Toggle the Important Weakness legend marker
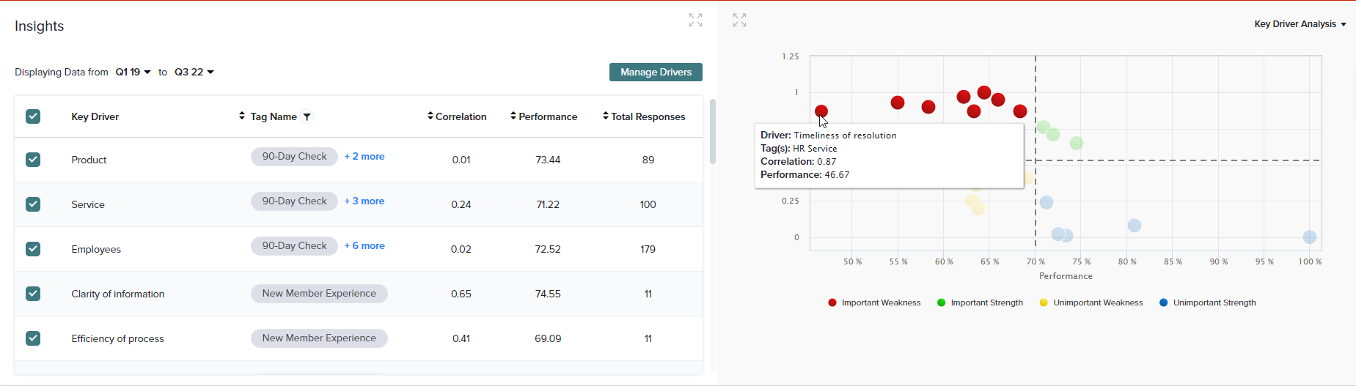This screenshot has height=386, width=1356. pos(832,303)
